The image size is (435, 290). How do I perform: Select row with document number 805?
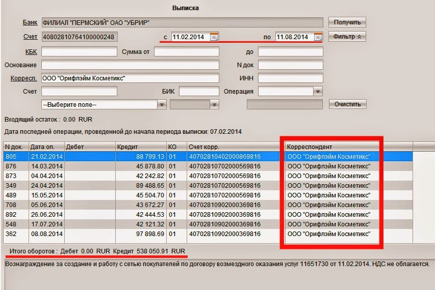pos(208,156)
